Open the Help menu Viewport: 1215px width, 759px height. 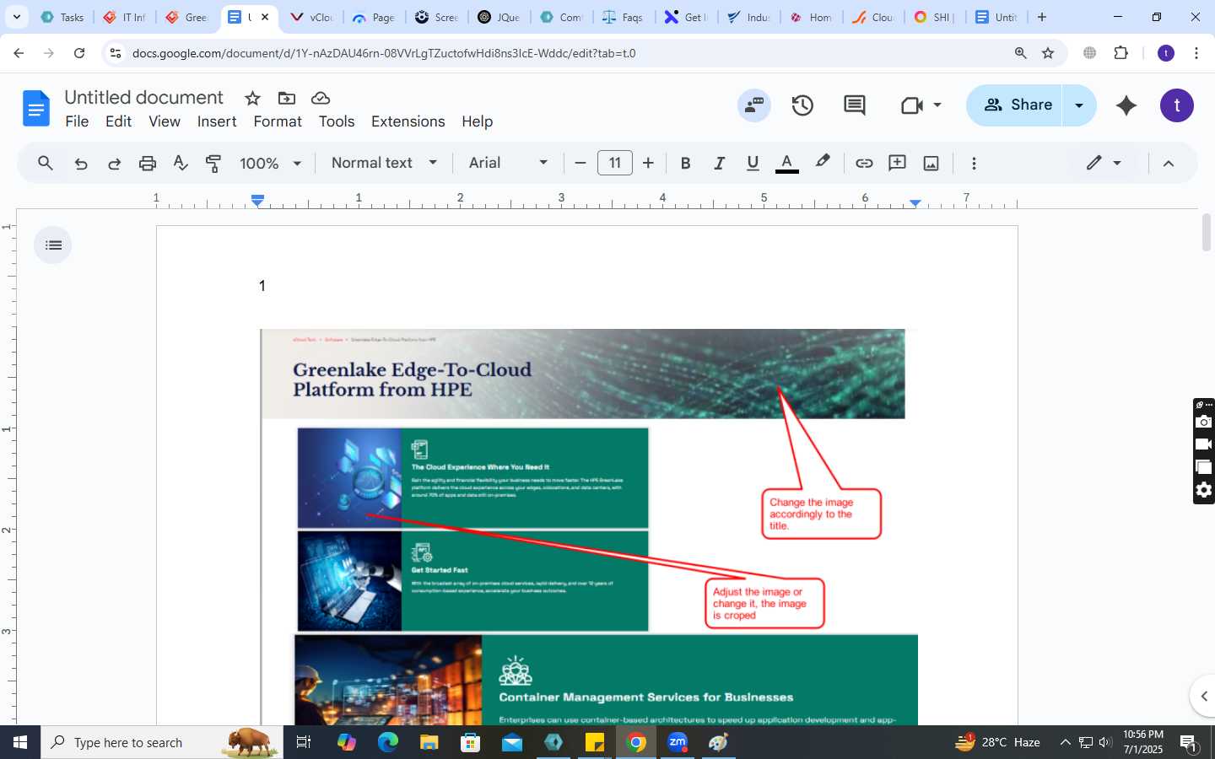[x=477, y=121]
